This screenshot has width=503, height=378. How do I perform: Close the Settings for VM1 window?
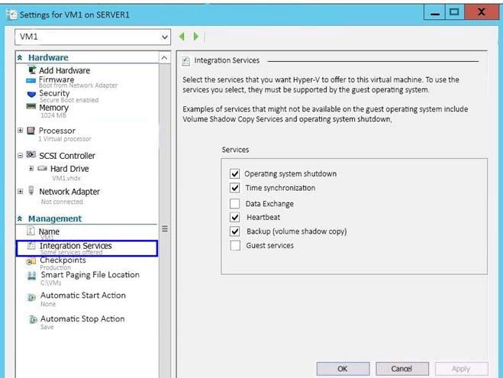481,13
